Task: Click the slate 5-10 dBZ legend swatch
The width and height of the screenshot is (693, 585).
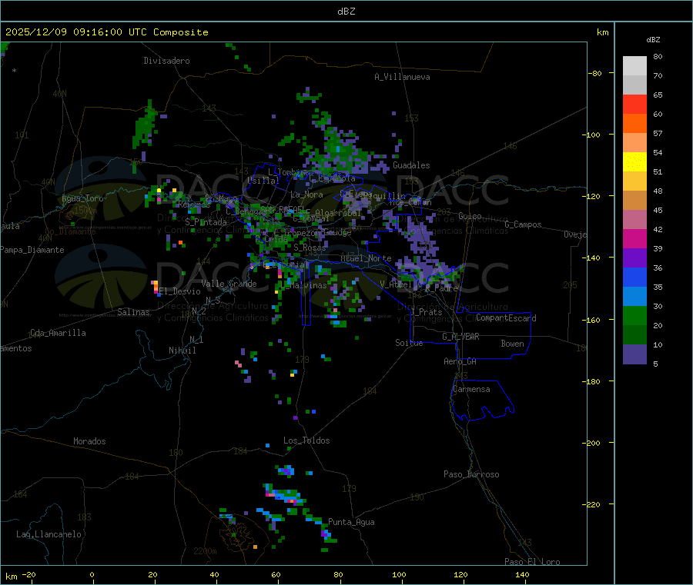Action: click(634, 354)
